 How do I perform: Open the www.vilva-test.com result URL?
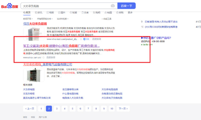(x=63, y=39)
